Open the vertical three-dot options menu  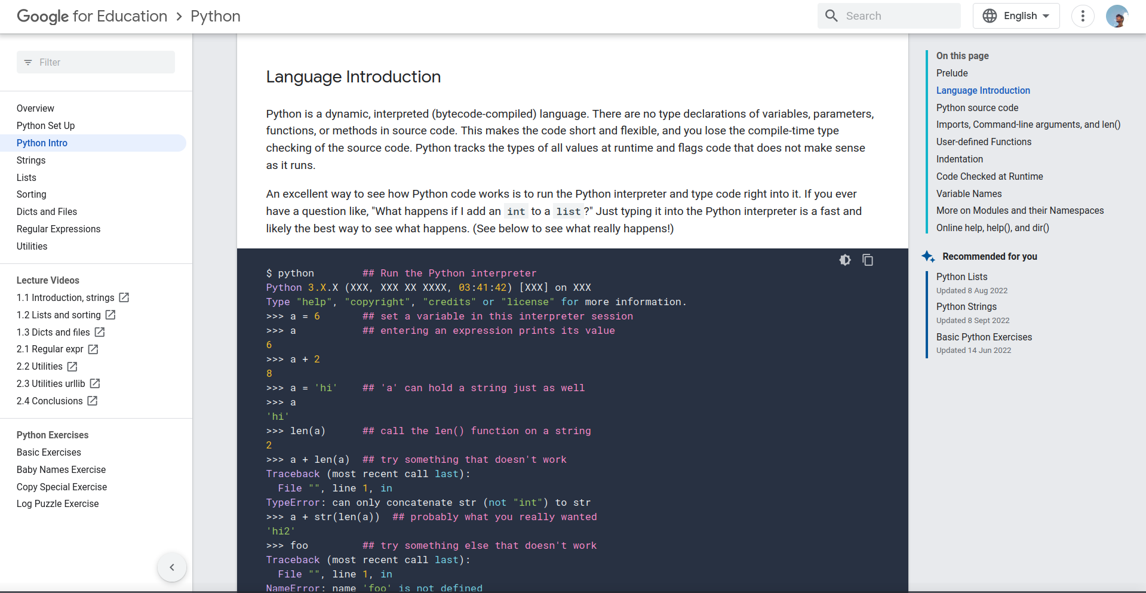point(1083,16)
